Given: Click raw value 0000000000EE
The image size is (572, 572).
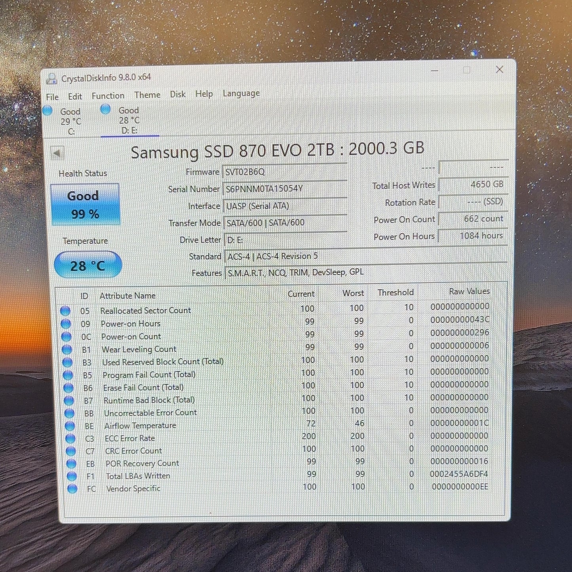Looking at the screenshot, I should (x=460, y=486).
